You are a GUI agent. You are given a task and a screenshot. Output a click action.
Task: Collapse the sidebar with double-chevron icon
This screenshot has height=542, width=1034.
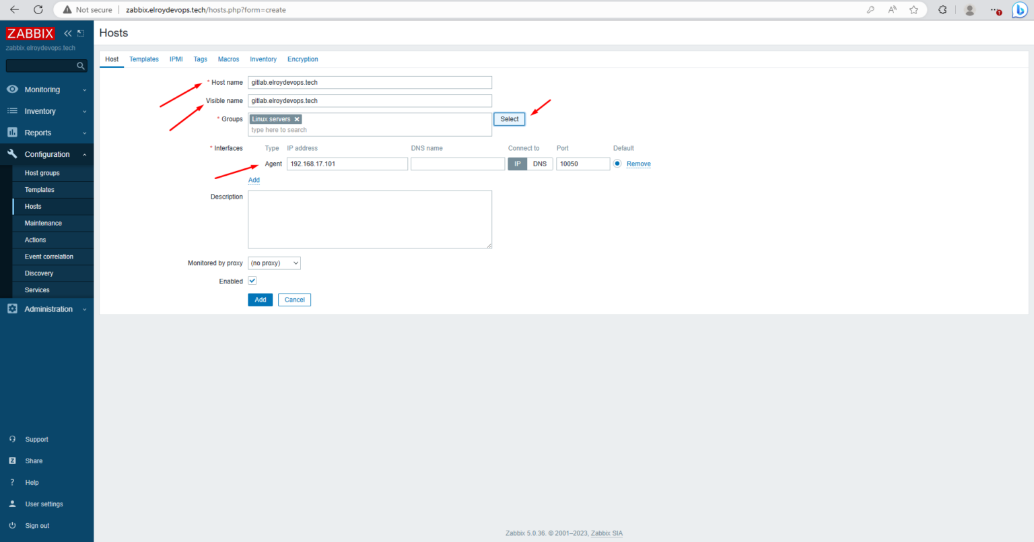67,32
